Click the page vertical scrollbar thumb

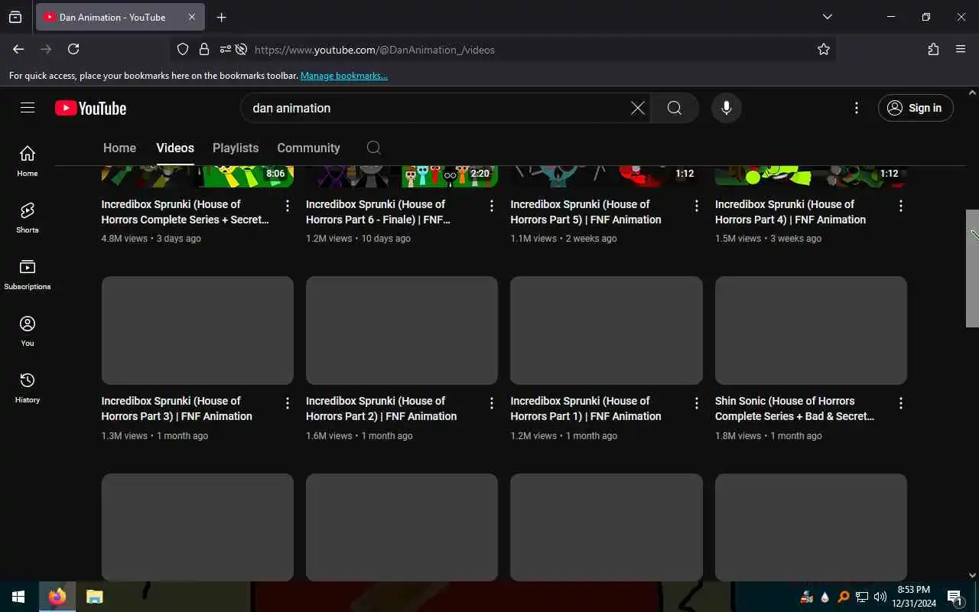tap(972, 268)
